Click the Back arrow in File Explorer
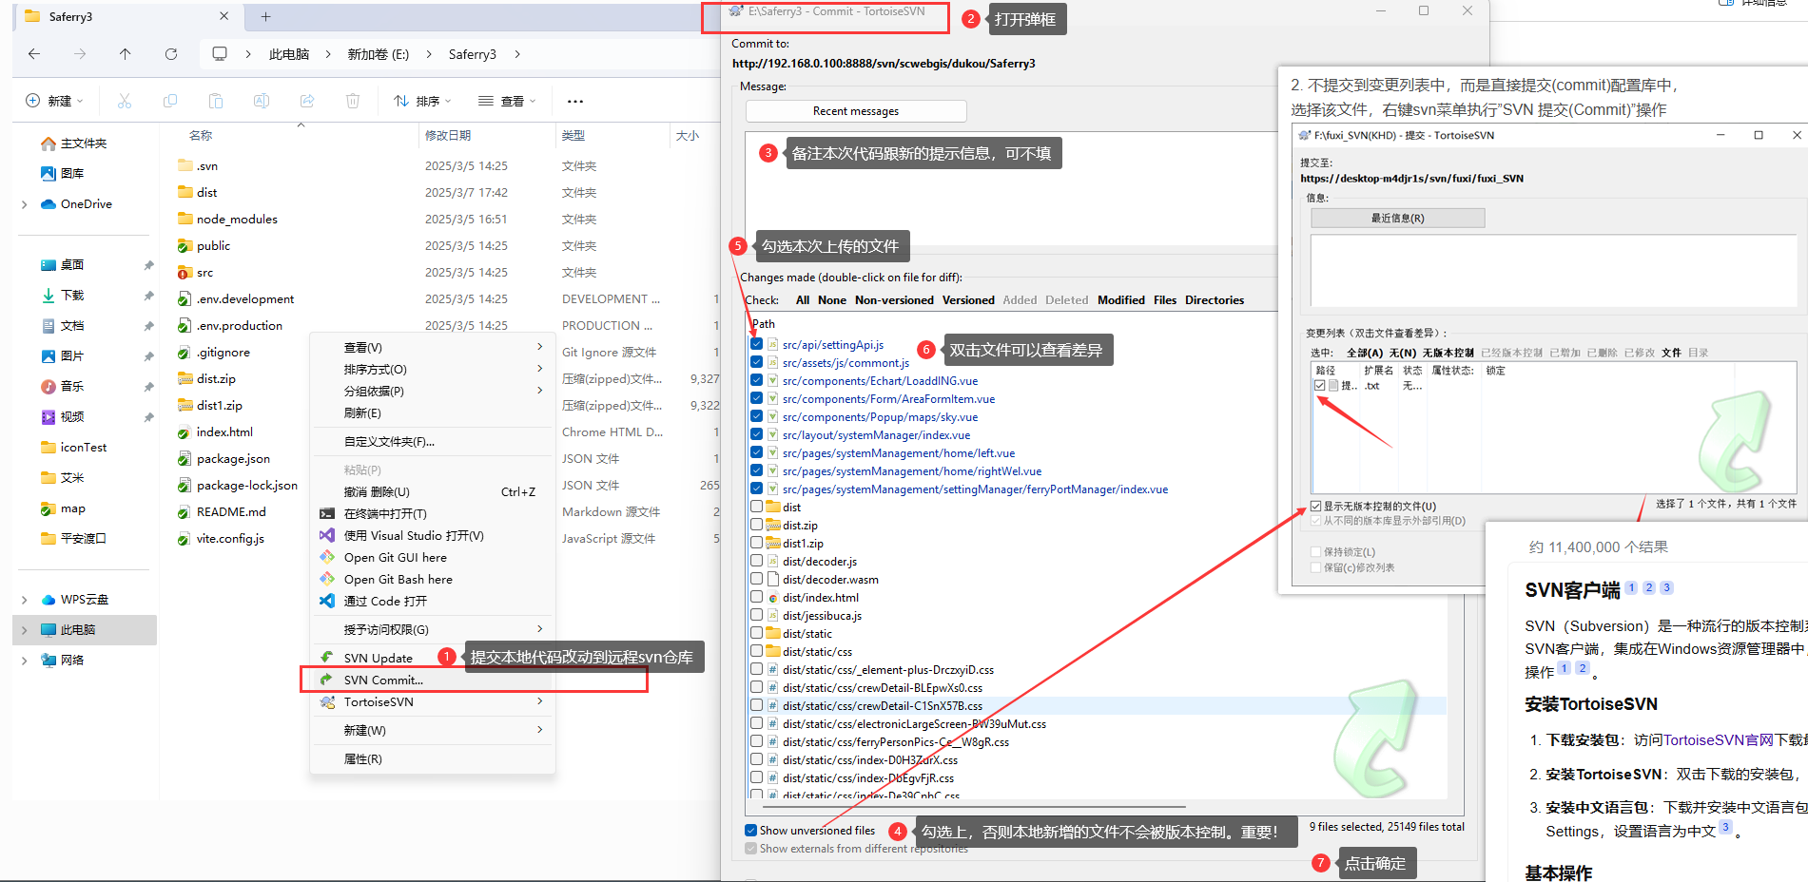This screenshot has height=882, width=1808. coord(34,54)
